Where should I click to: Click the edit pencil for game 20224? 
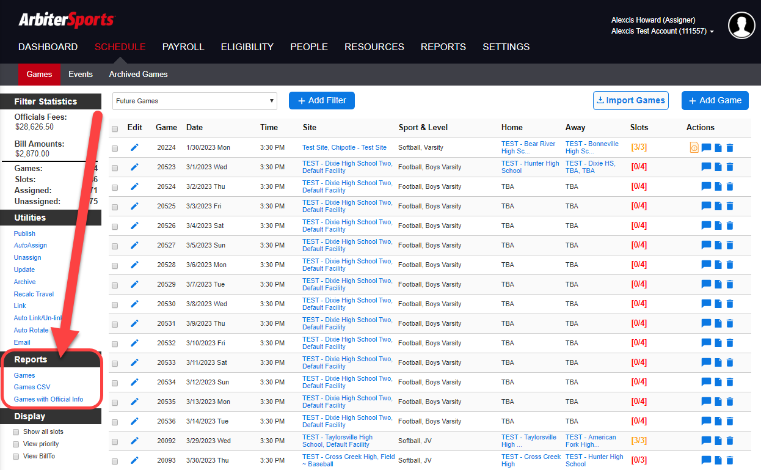tap(134, 147)
